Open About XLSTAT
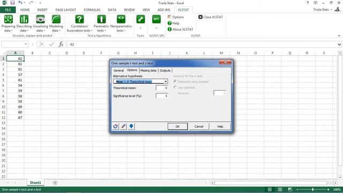Image resolution: width=343 pixels, height=193 pixels. (x=180, y=29)
